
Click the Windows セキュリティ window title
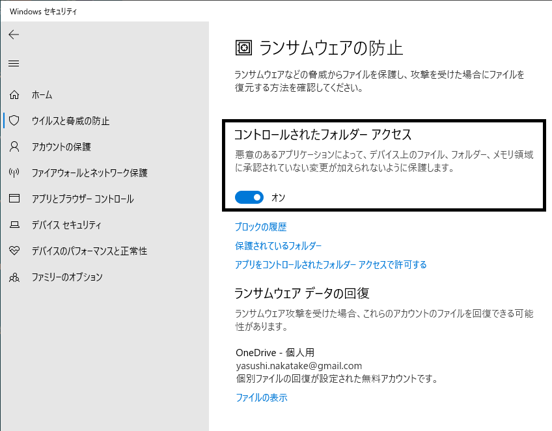tap(44, 11)
